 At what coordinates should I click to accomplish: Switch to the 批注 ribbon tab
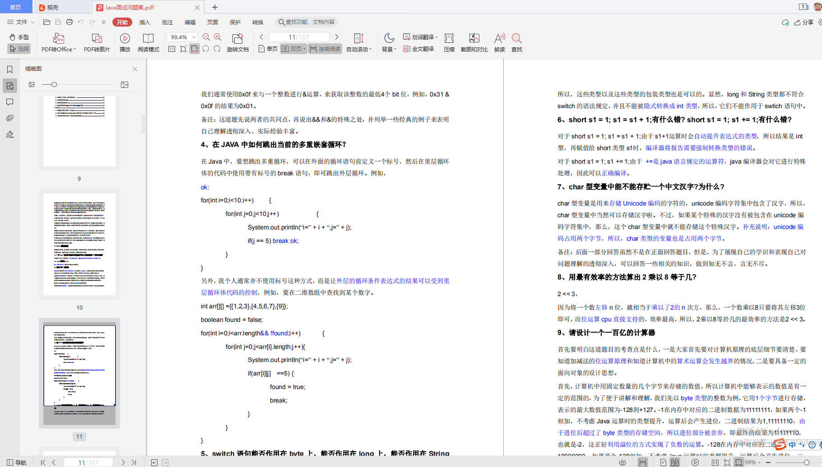(x=167, y=22)
